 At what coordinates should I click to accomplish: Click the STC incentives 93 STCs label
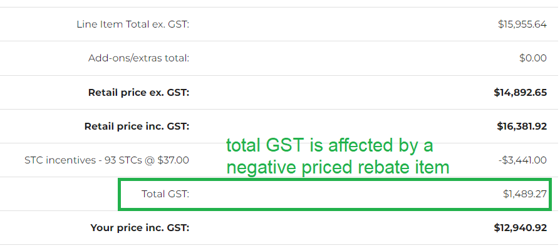pos(106,160)
